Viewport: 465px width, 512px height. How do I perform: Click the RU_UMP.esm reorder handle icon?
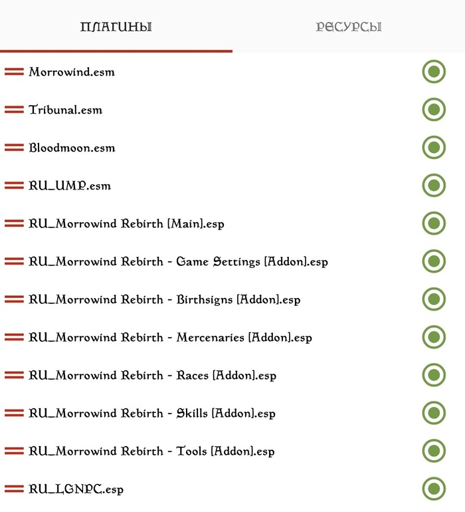pyautogui.click(x=14, y=186)
